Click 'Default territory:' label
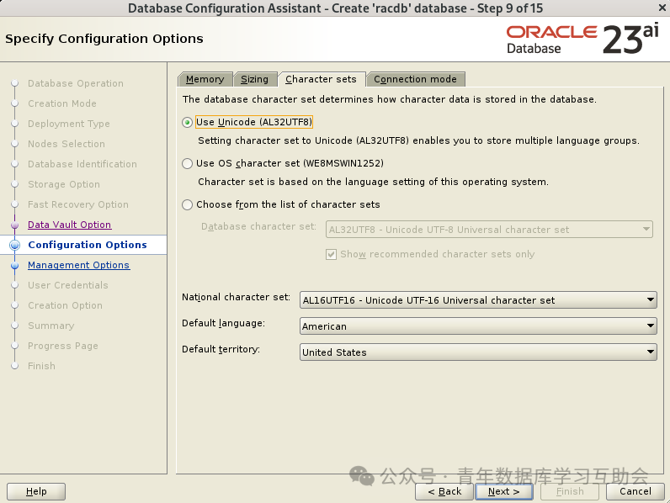Viewport: 670px width, 503px height. [x=221, y=349]
